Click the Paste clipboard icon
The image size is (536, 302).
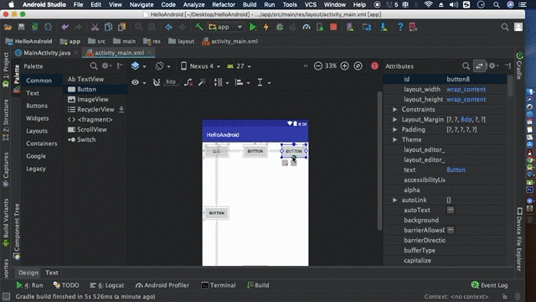click(121, 27)
